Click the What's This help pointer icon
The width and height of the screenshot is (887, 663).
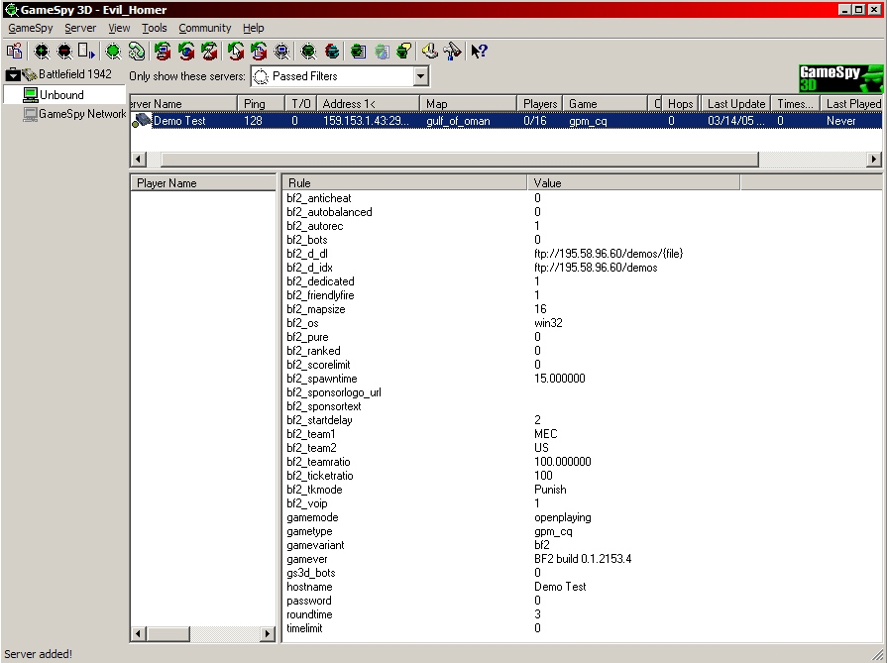tap(479, 52)
